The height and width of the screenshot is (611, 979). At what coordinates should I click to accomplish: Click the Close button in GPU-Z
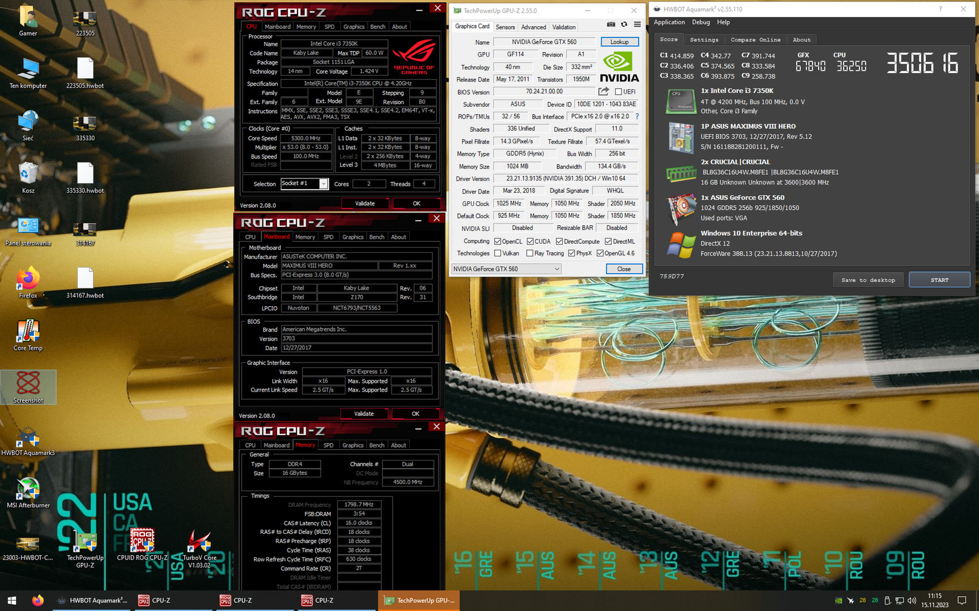click(624, 269)
